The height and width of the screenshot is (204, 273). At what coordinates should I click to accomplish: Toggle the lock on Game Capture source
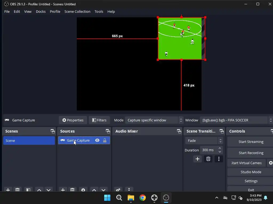pos(105,140)
